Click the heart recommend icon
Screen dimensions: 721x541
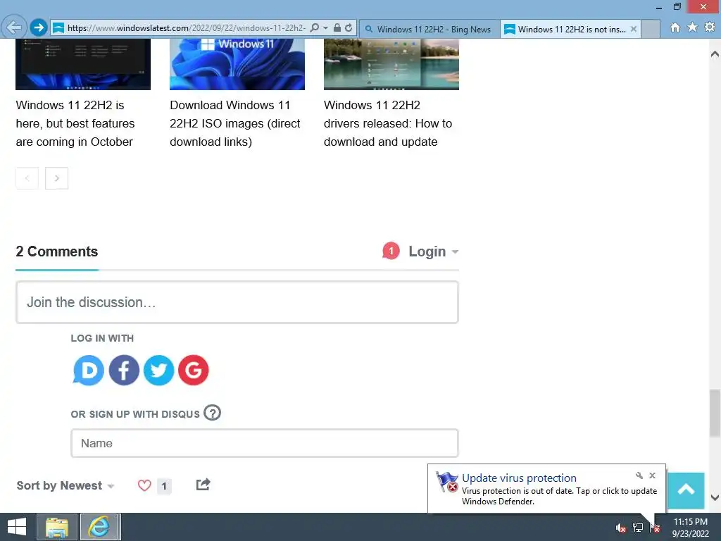(144, 485)
